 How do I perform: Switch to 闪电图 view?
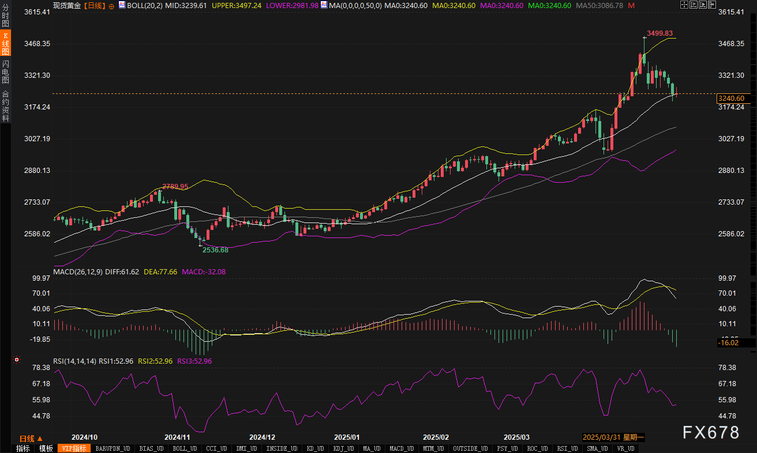[5, 71]
